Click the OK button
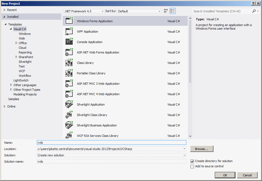The image size is (262, 181). pos(225,175)
